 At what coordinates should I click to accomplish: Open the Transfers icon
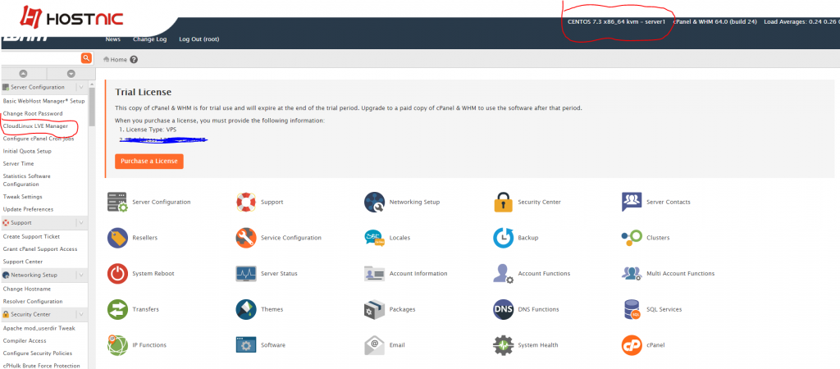tap(118, 310)
